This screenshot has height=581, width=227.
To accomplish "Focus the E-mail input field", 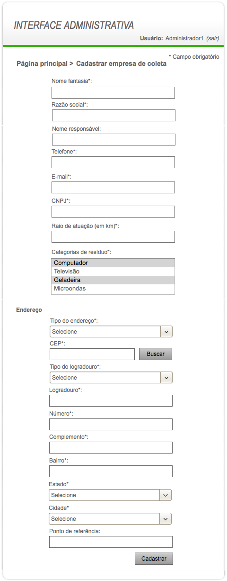I will [113, 187].
